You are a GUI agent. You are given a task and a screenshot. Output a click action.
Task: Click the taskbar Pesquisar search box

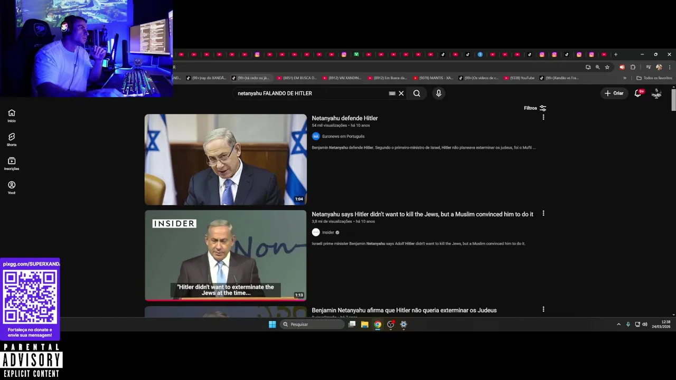click(313, 324)
